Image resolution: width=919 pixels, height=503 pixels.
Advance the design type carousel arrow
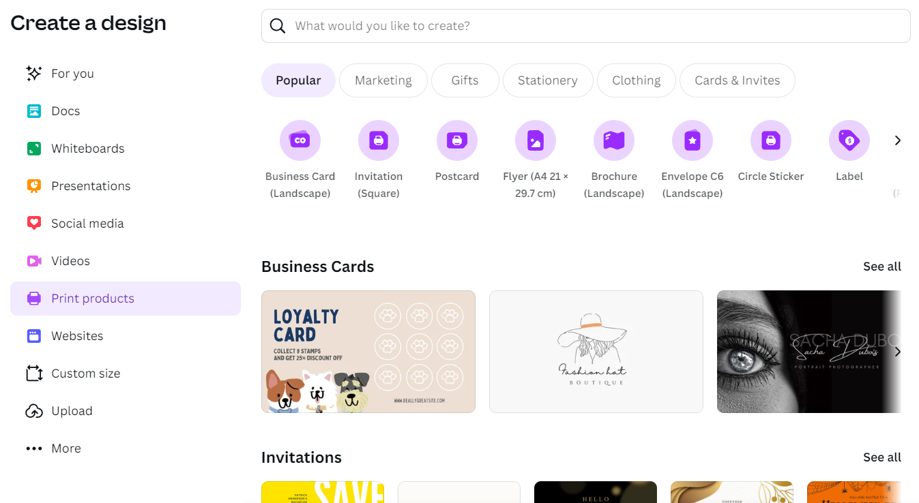[x=897, y=140]
